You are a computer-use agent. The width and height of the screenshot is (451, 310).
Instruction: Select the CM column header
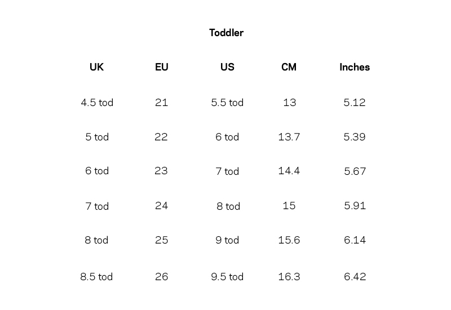pos(289,67)
